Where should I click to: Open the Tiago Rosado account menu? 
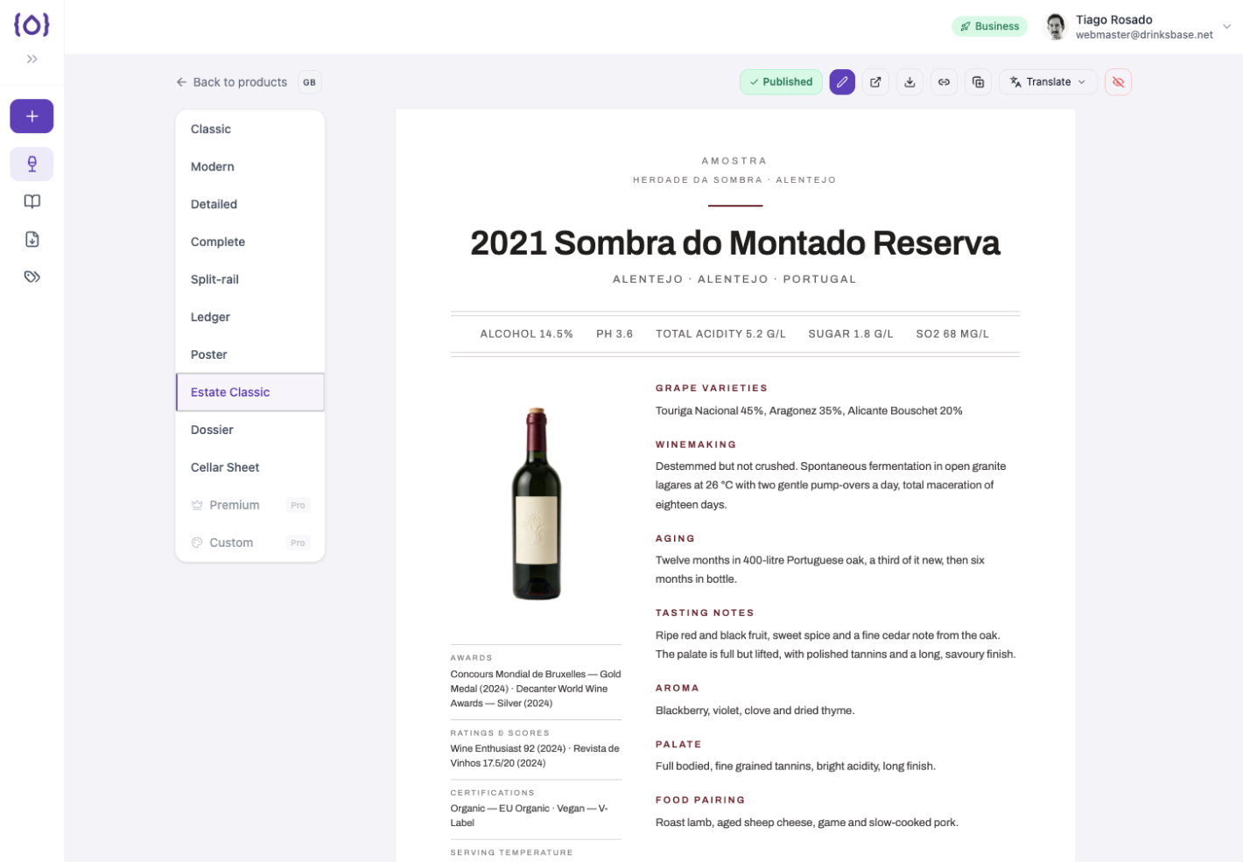pyautogui.click(x=1138, y=26)
